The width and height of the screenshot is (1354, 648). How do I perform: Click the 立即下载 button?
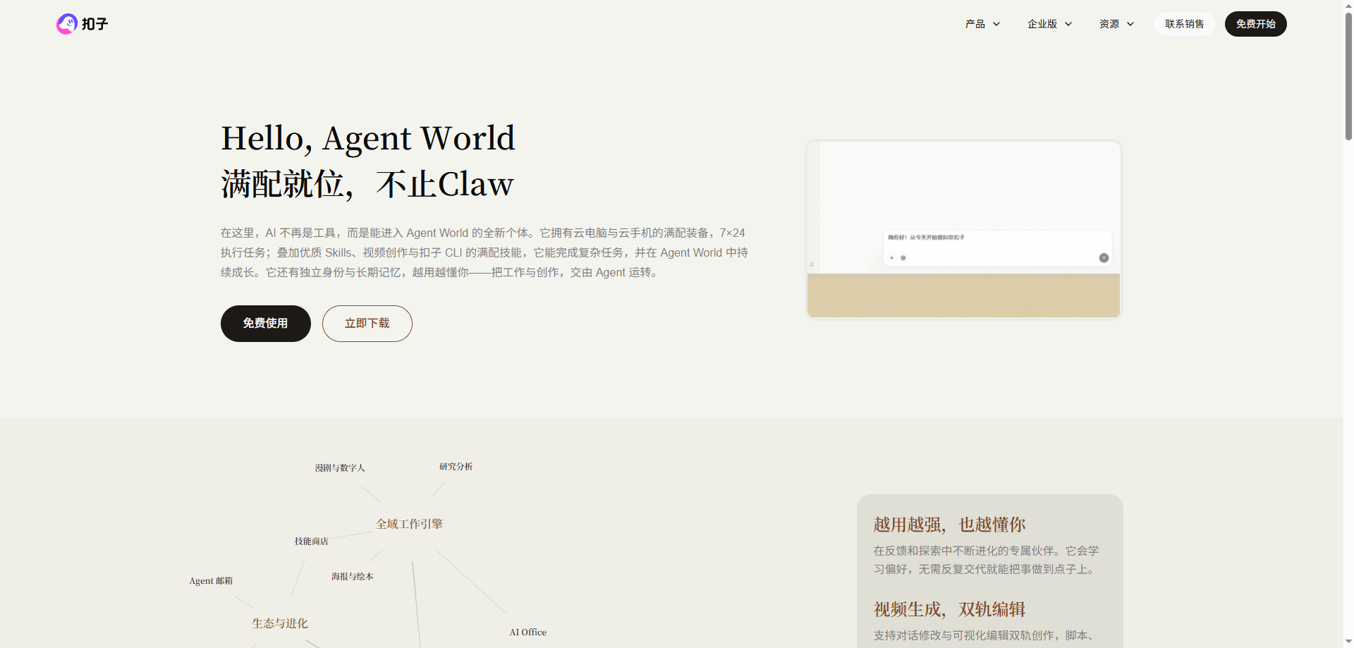[367, 324]
